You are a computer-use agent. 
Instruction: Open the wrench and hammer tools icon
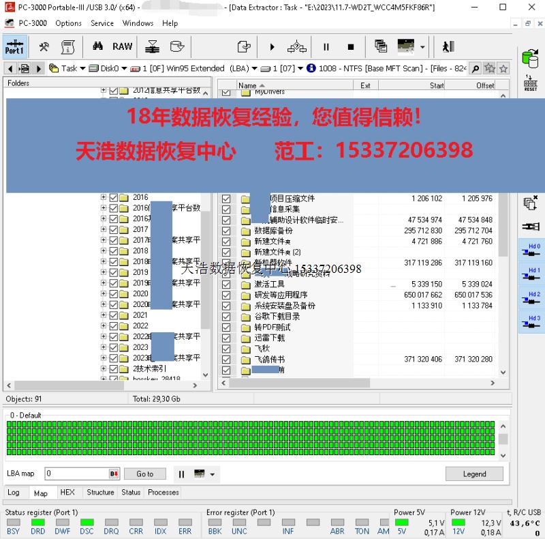click(44, 47)
